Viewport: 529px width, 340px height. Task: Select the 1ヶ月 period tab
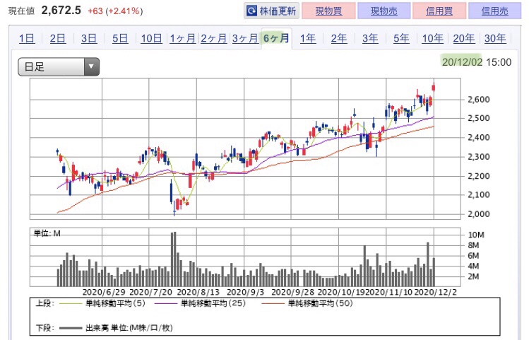182,38
